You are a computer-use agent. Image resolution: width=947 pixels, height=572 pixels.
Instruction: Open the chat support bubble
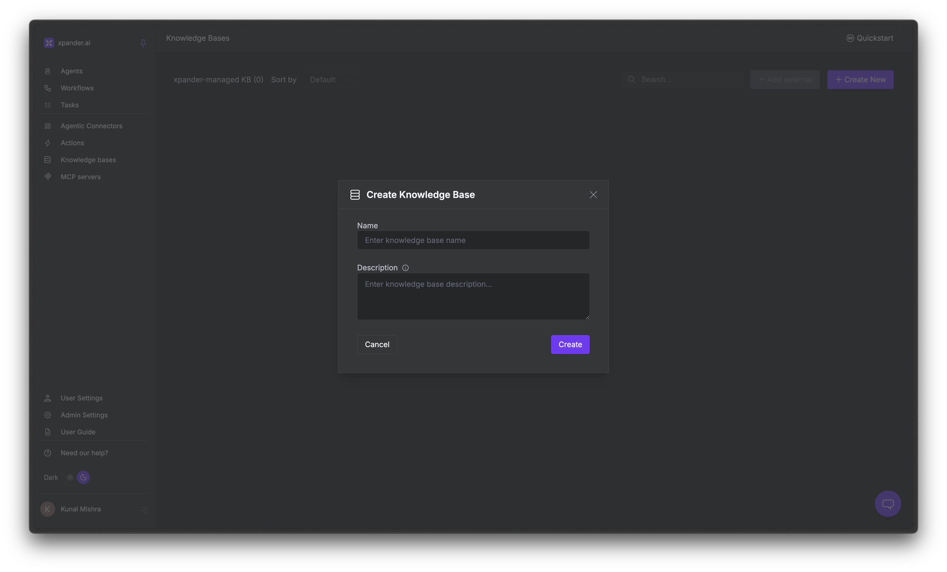(x=888, y=504)
